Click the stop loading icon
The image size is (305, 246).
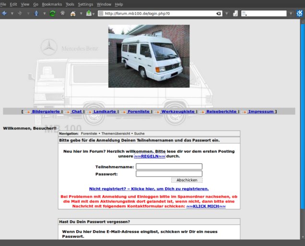point(63,13)
